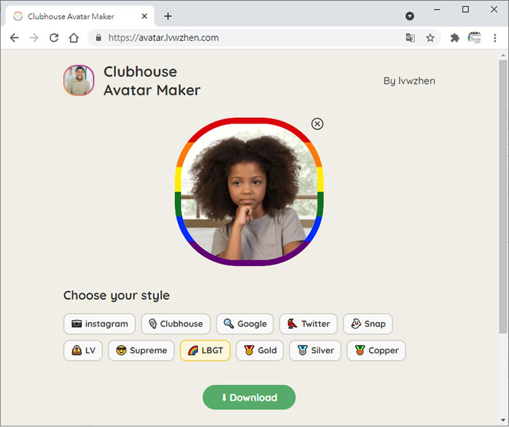Open Chrome's three-dot menu

[494, 38]
